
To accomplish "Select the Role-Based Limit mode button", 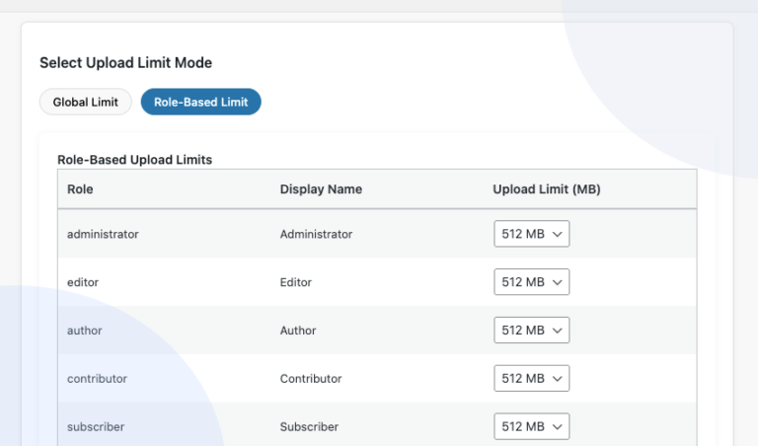I will [x=200, y=102].
